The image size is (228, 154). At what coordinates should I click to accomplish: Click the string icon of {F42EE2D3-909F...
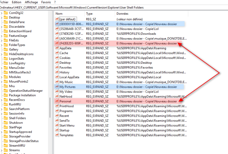[57, 43]
